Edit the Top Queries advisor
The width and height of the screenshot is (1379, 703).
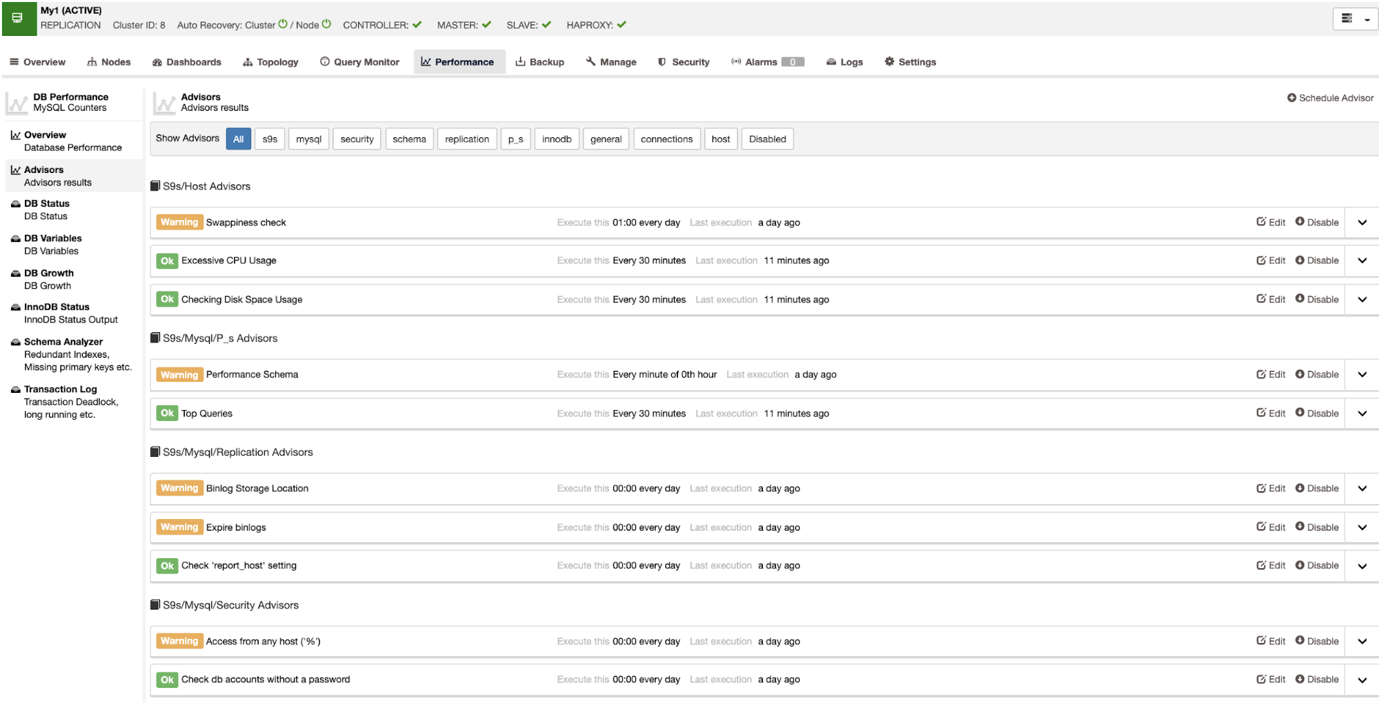coord(1271,413)
